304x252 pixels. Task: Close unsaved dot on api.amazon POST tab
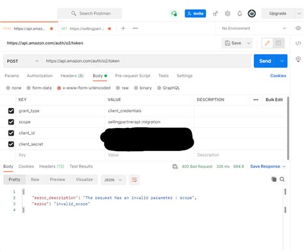[x=51, y=28]
